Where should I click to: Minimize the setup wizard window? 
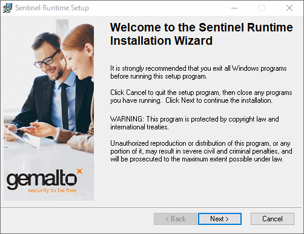234,8
